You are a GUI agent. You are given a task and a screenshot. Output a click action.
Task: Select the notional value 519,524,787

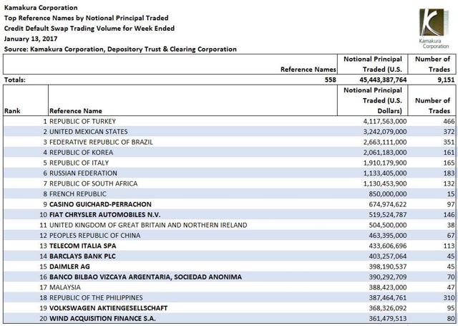click(388, 215)
